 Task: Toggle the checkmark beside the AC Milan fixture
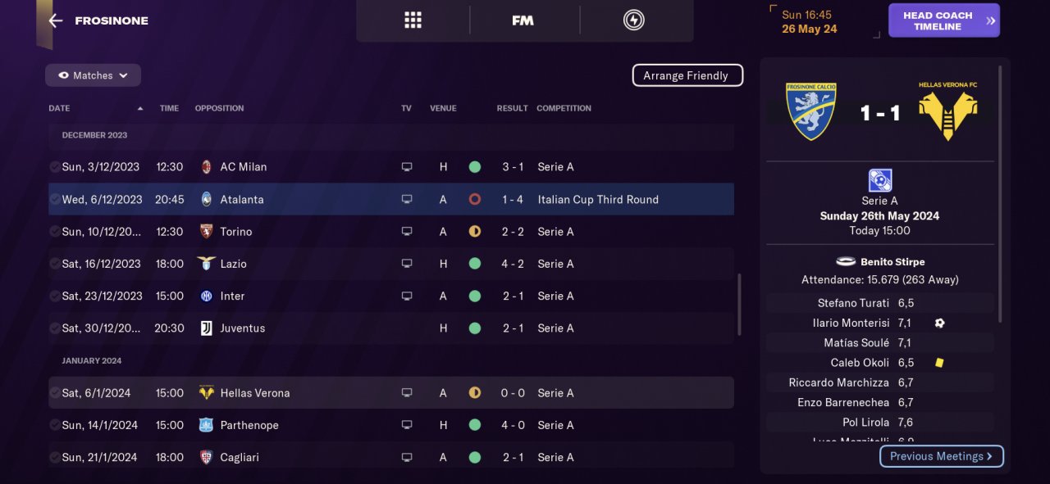coord(54,167)
